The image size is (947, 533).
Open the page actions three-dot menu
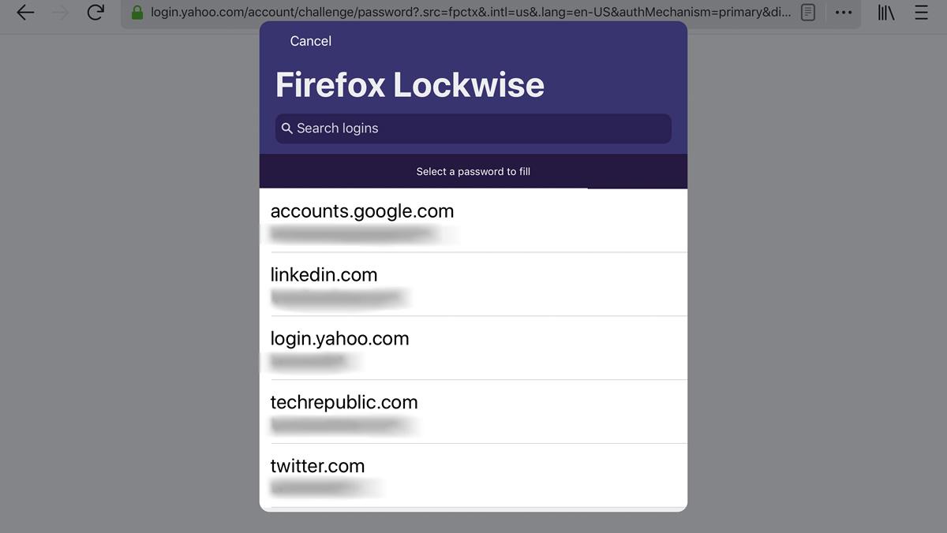[x=844, y=13]
